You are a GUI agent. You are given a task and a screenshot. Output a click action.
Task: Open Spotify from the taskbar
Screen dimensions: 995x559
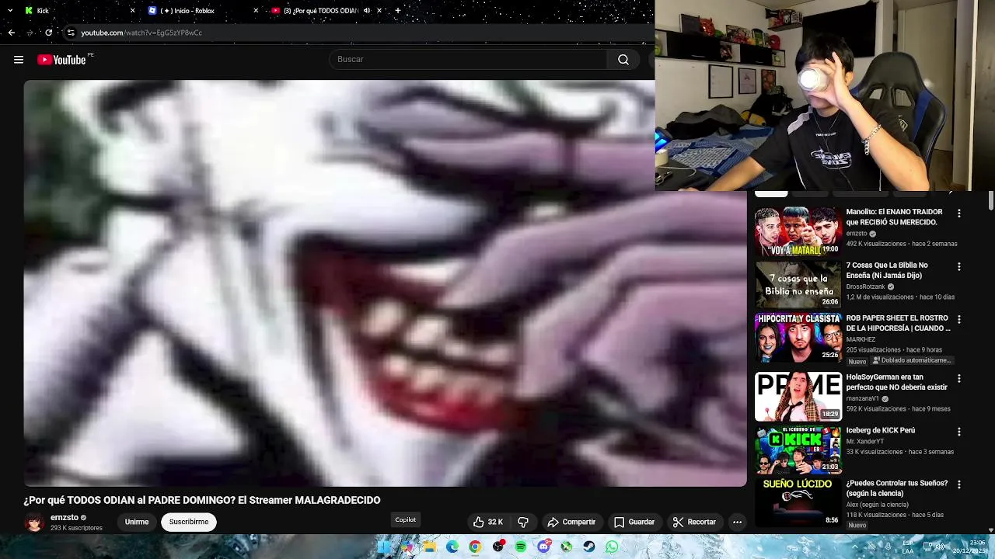click(x=521, y=547)
